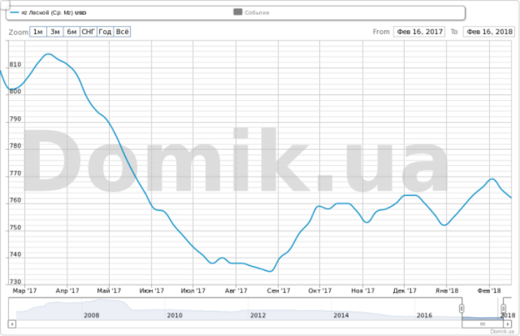Click the Мар '17 axis label
The image size is (520, 336).
[24, 290]
